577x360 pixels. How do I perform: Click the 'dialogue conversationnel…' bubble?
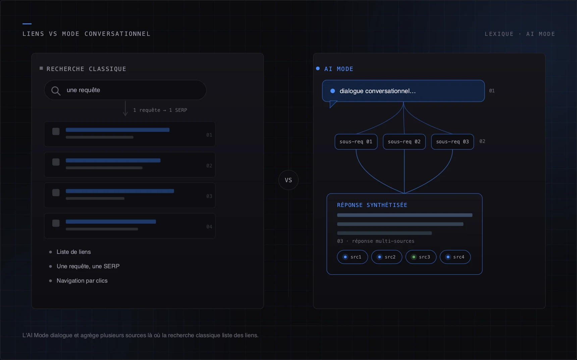tap(403, 91)
